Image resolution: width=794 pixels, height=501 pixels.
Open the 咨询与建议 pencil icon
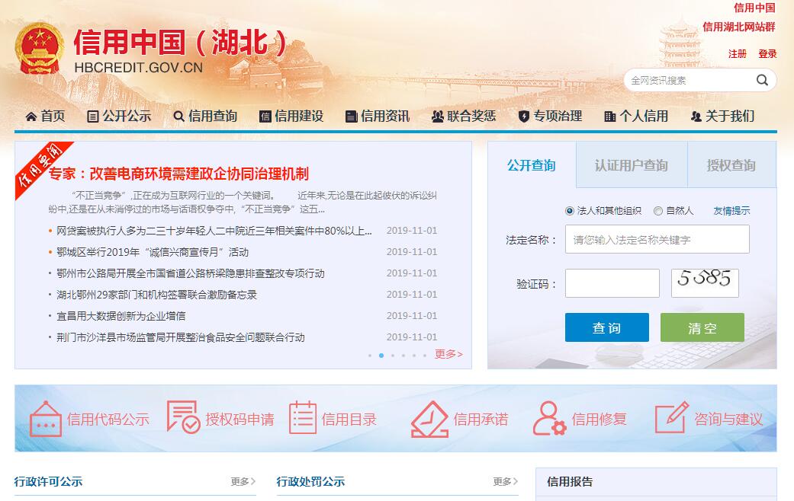point(671,418)
